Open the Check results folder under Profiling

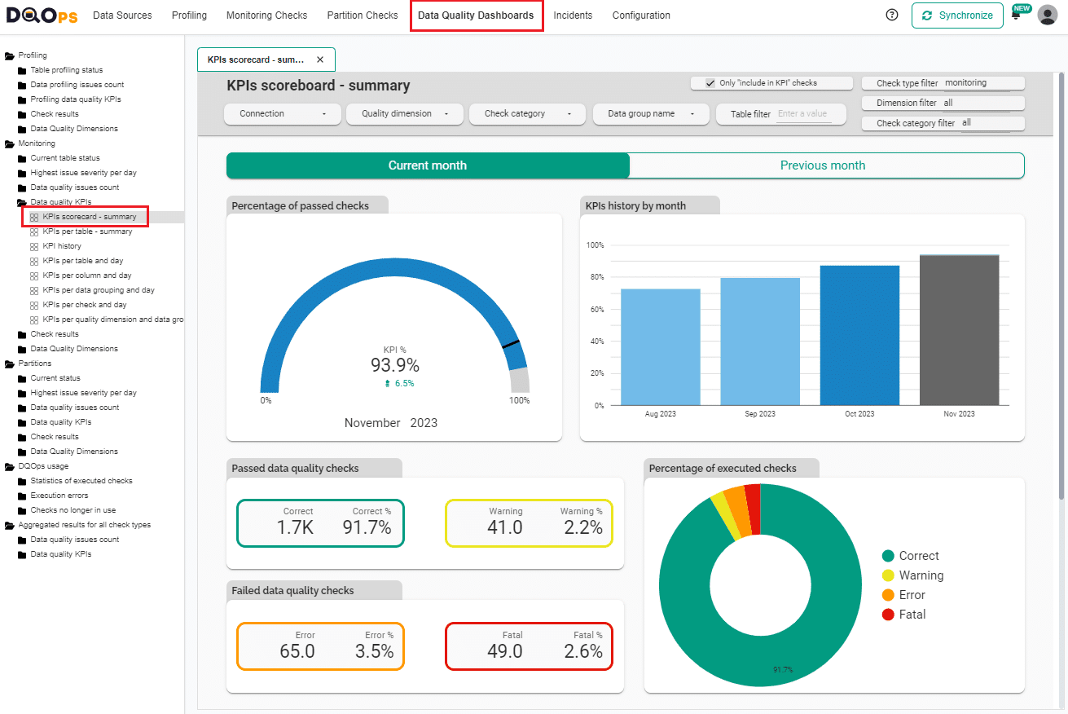point(53,113)
